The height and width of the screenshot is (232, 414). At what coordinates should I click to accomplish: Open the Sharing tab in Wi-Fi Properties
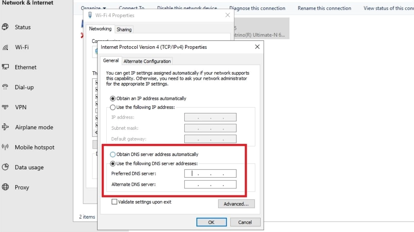click(x=124, y=29)
